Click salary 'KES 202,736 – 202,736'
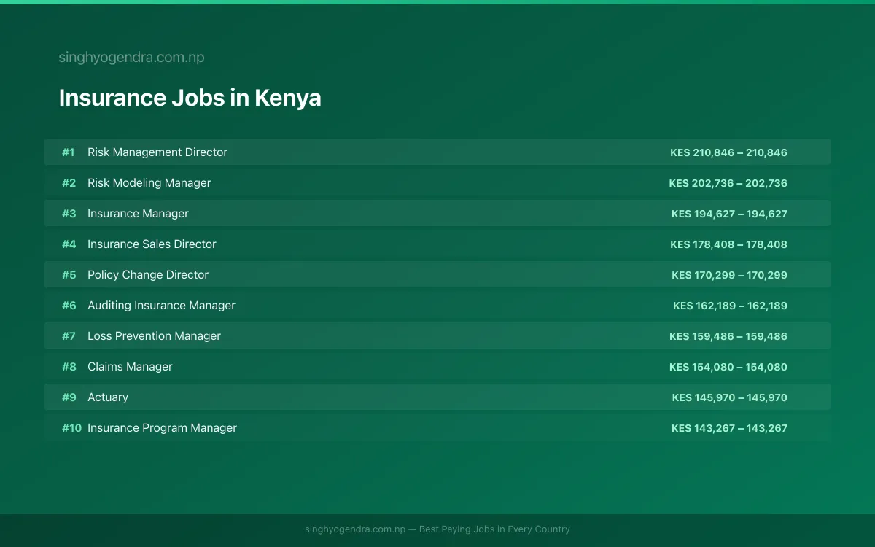875x547 pixels. 728,183
